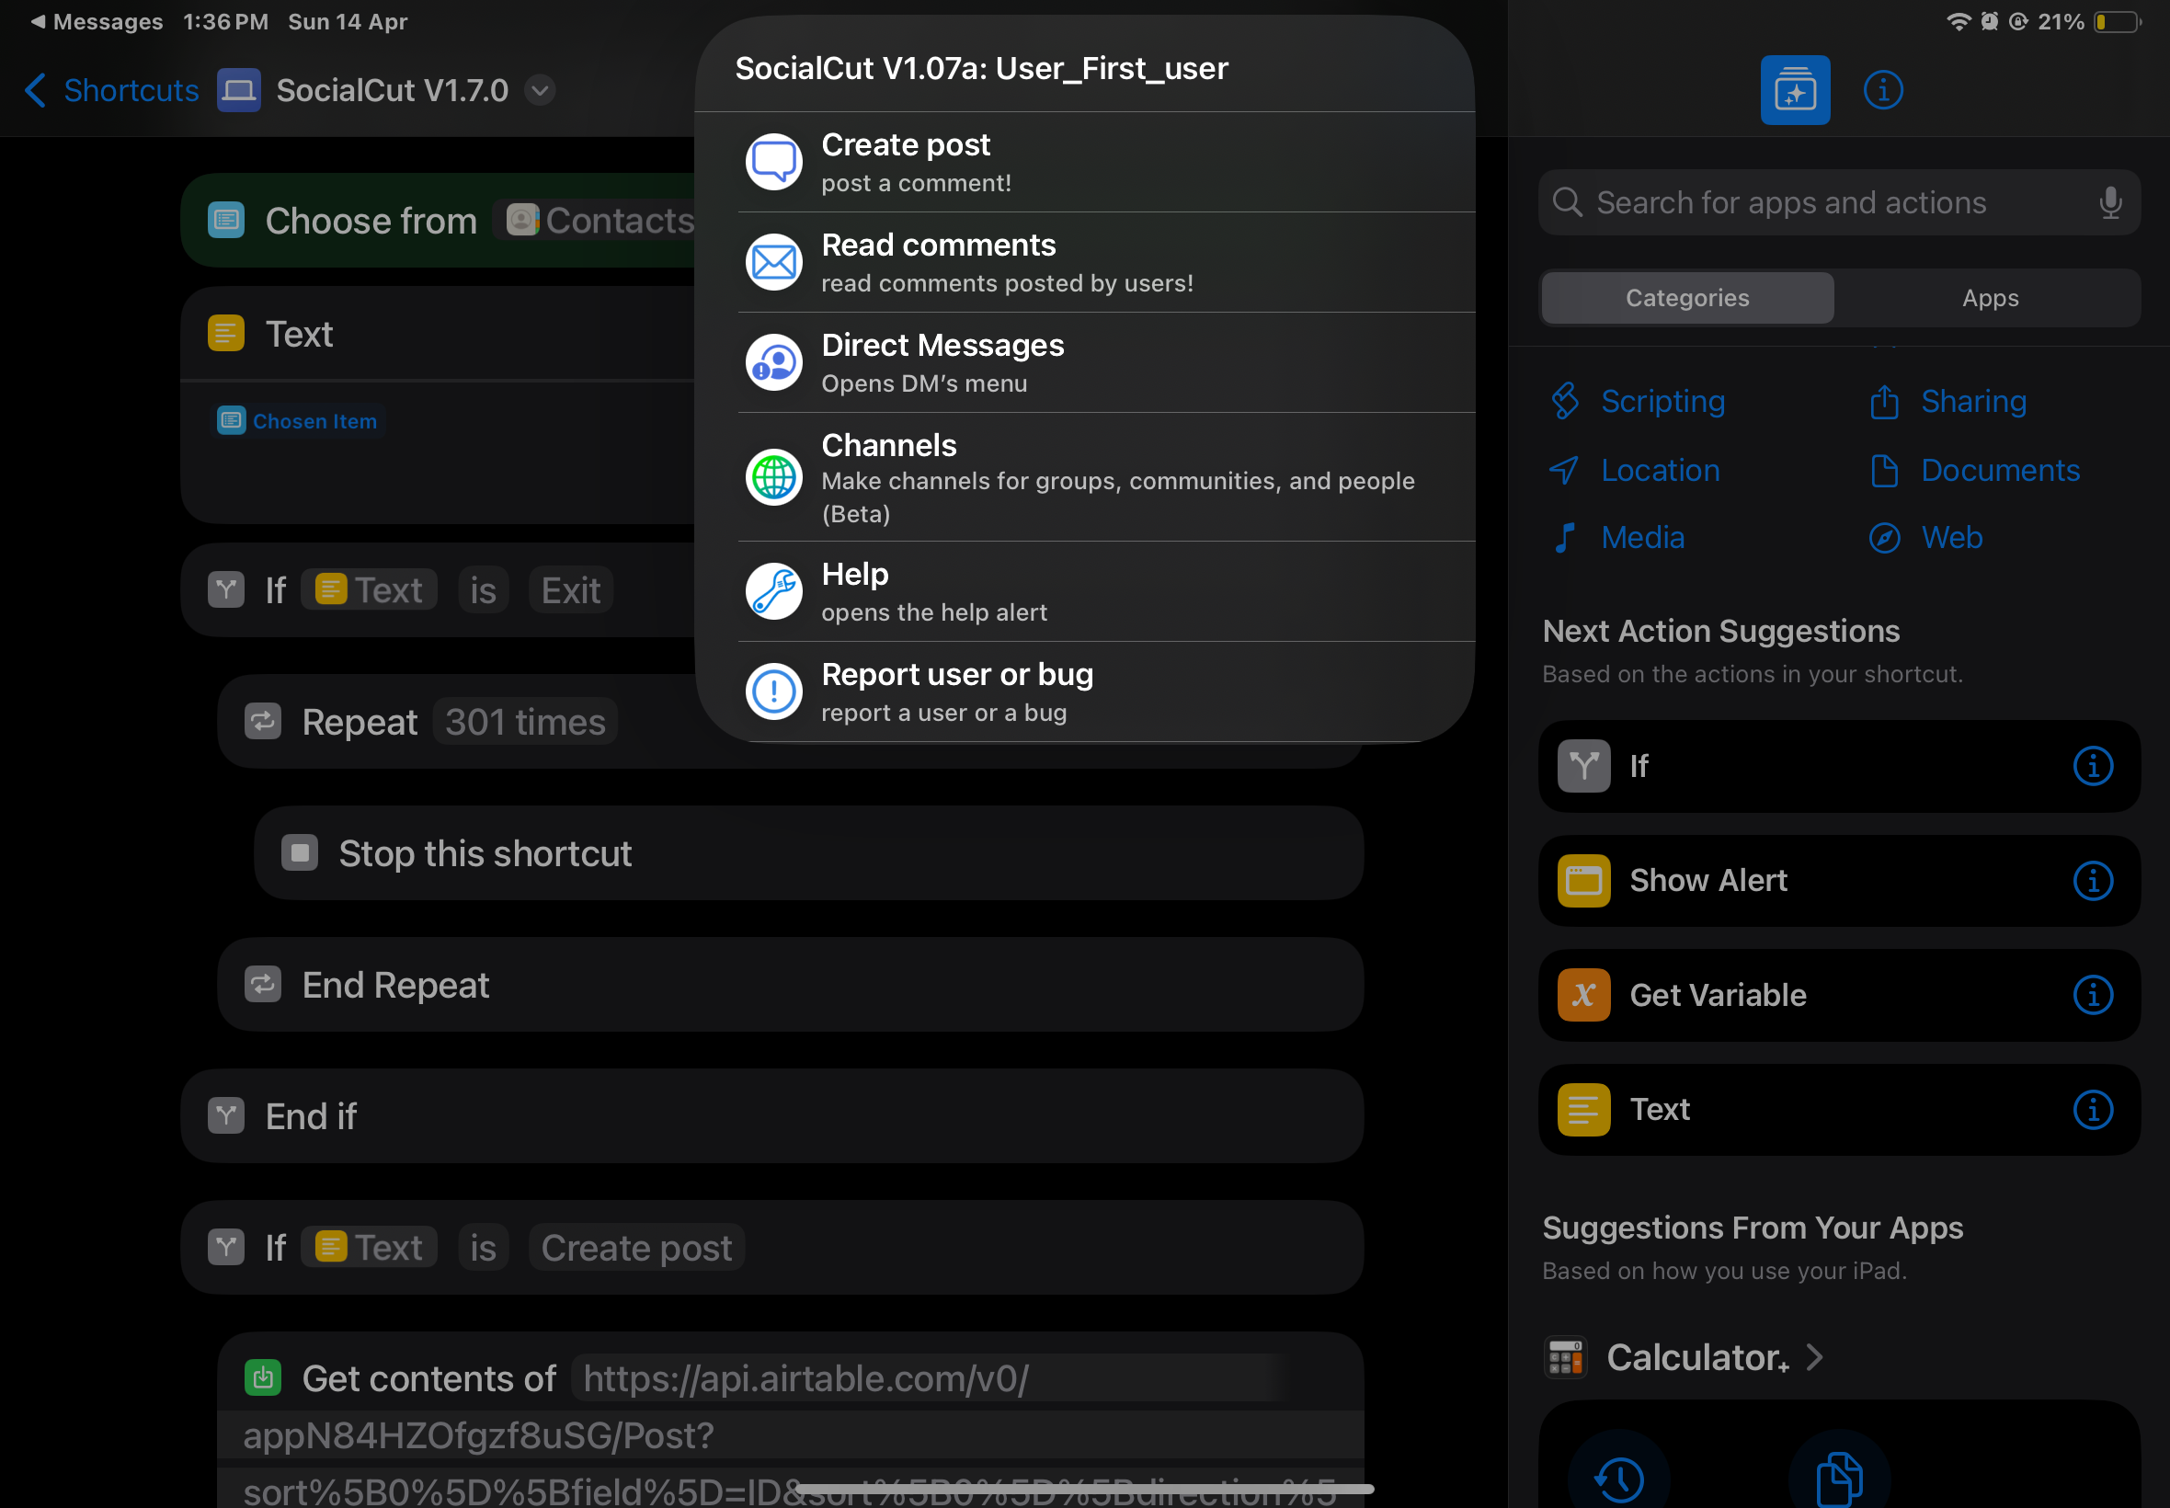Change 'is' condition for Create post

coord(483,1248)
